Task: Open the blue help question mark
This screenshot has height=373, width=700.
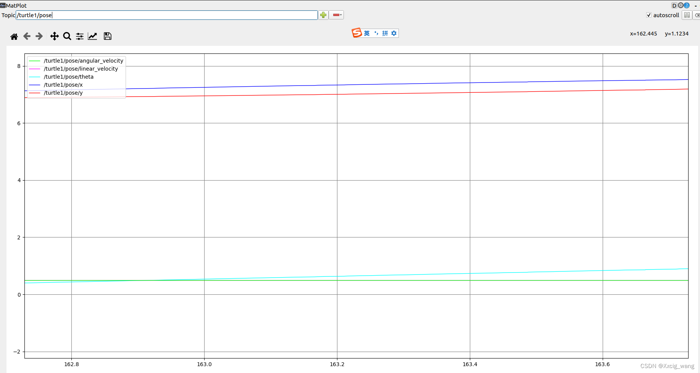Action: point(687,5)
